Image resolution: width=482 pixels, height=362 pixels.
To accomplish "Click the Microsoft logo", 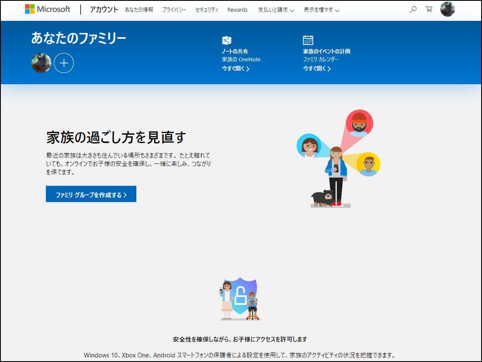I will click(48, 9).
